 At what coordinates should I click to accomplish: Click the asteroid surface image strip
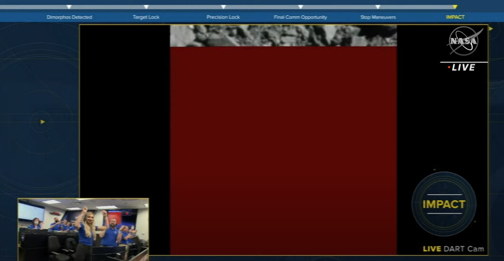(x=283, y=36)
